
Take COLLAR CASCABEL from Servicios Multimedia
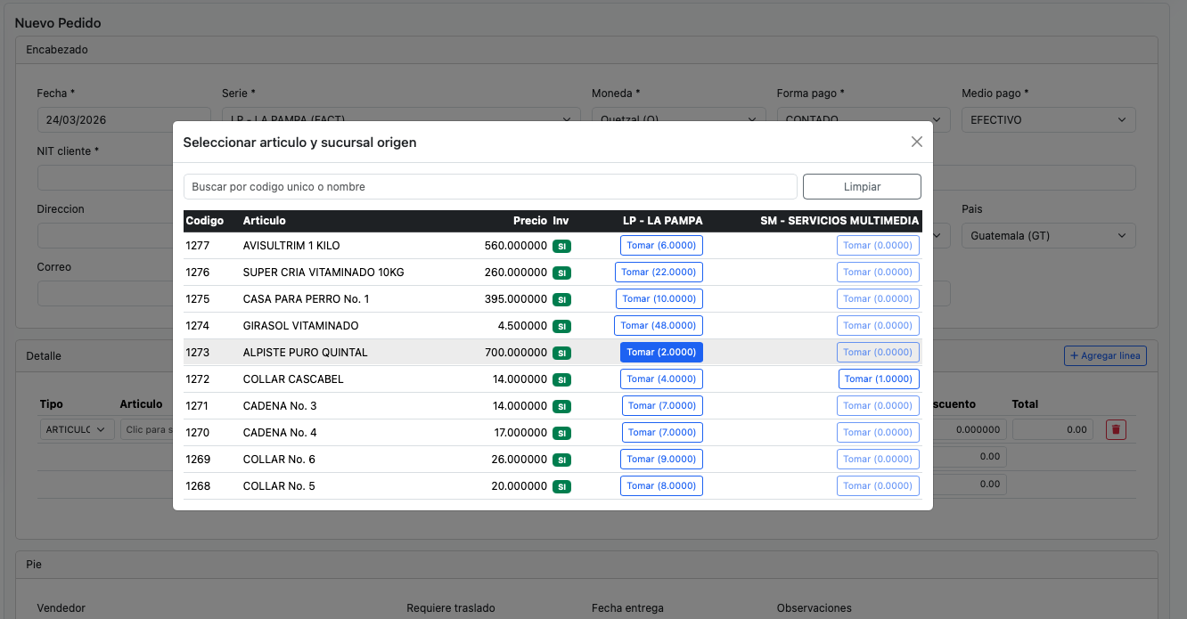pos(878,379)
